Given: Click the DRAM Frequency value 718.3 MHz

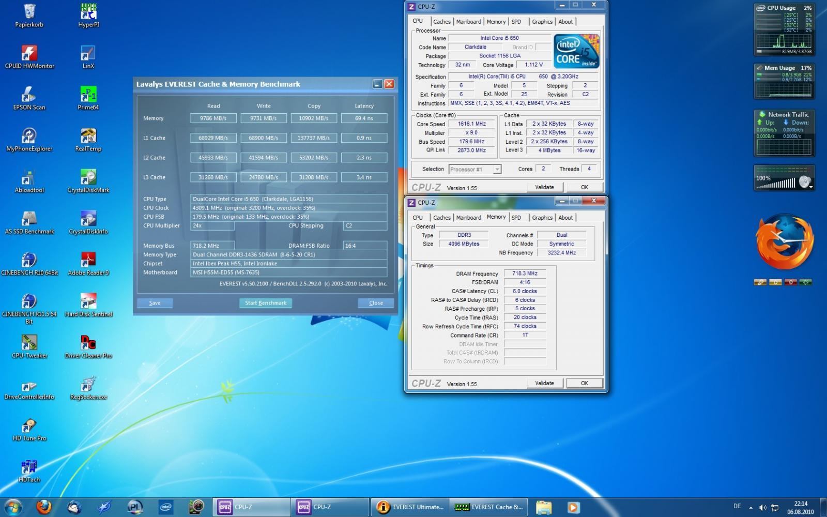Looking at the screenshot, I should (525, 273).
